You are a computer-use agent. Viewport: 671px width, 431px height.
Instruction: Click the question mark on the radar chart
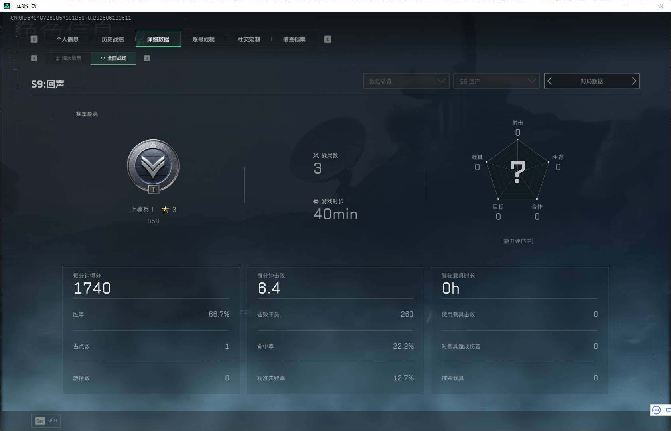[518, 172]
